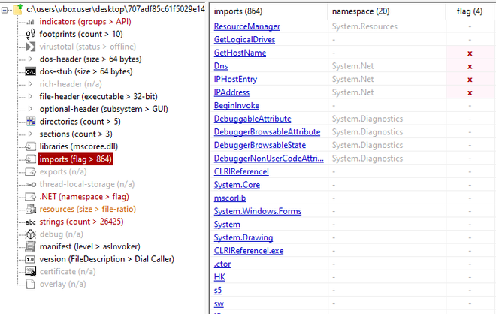Image resolution: width=496 pixels, height=314 pixels.
Task: Select footprints (count > 10)
Action: coord(81,34)
